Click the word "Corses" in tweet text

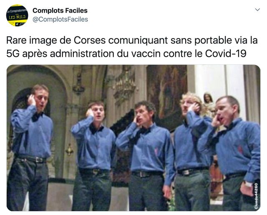click(90, 41)
